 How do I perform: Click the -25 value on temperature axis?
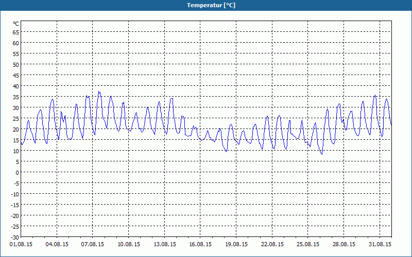[15, 227]
